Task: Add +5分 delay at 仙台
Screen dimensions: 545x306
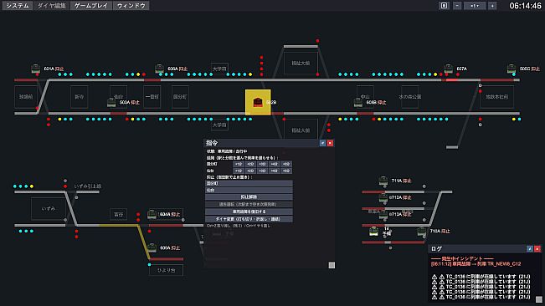Action: 286,171
